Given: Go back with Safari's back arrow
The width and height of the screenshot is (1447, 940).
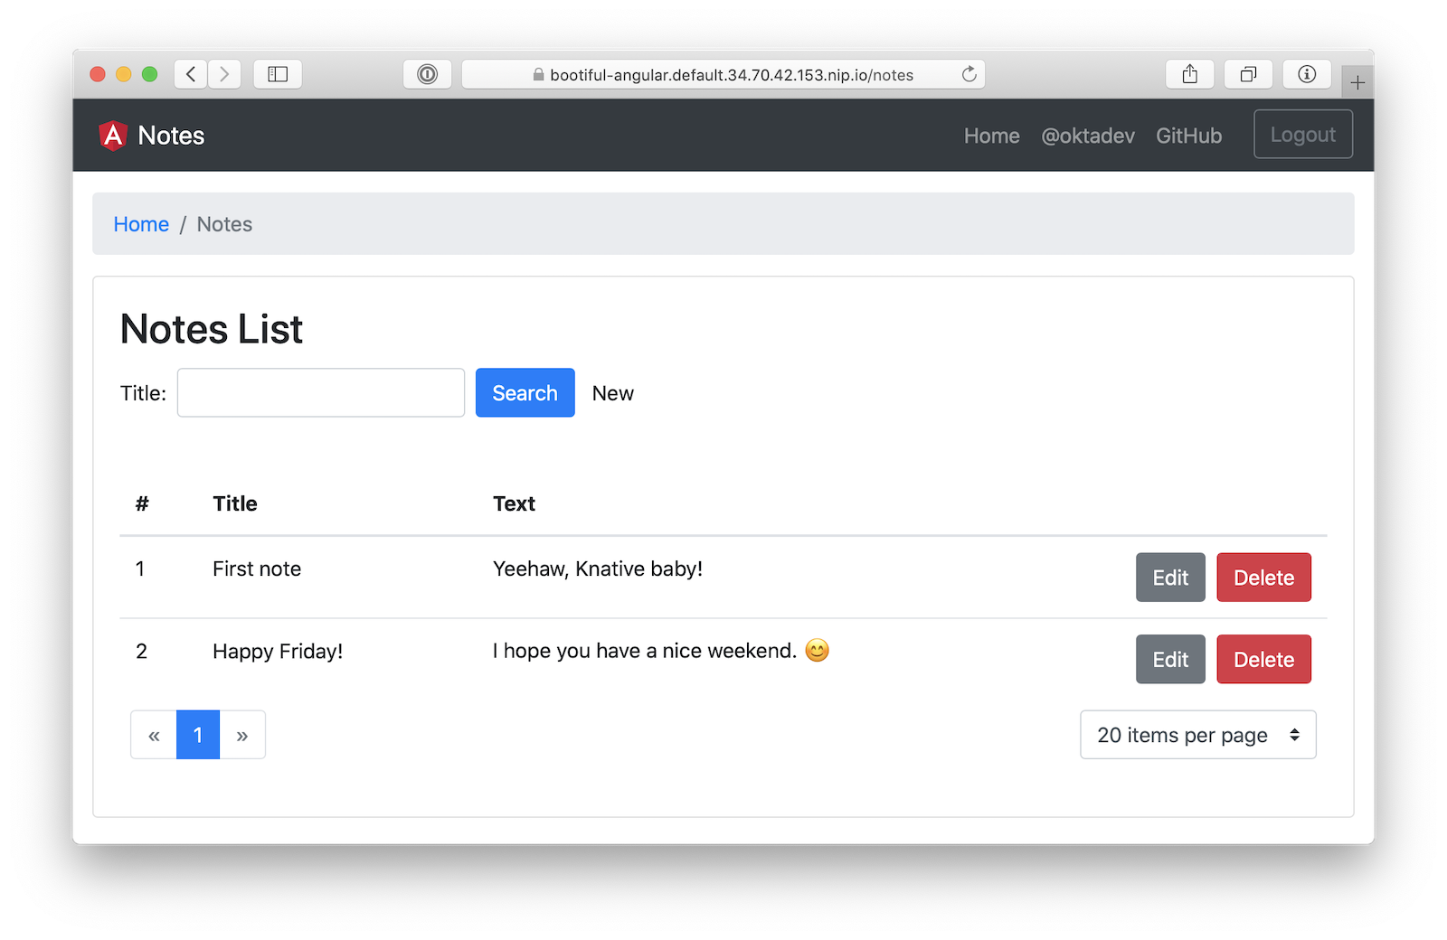Looking at the screenshot, I should (191, 74).
